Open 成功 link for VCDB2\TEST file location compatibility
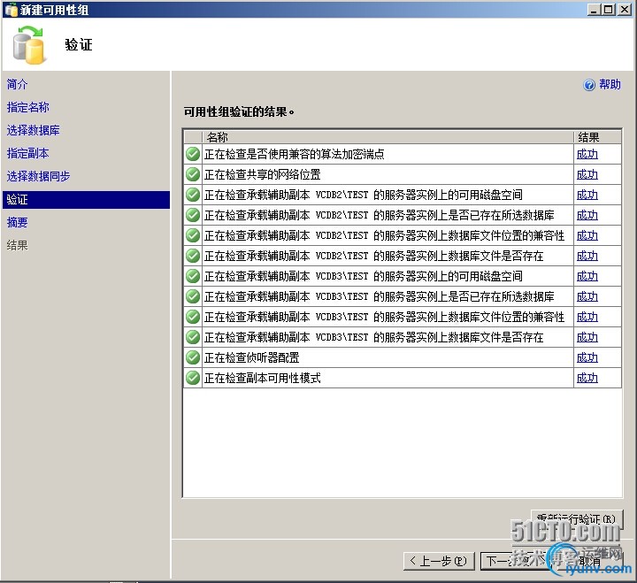Viewport: 637px width, 583px height. tap(587, 235)
